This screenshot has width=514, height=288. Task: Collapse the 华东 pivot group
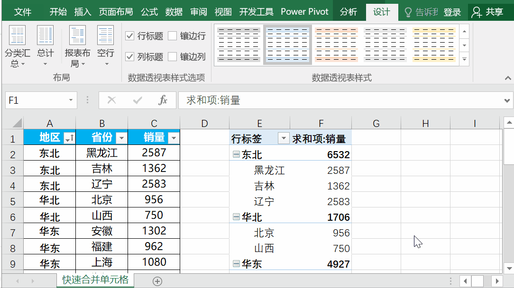[236, 263]
